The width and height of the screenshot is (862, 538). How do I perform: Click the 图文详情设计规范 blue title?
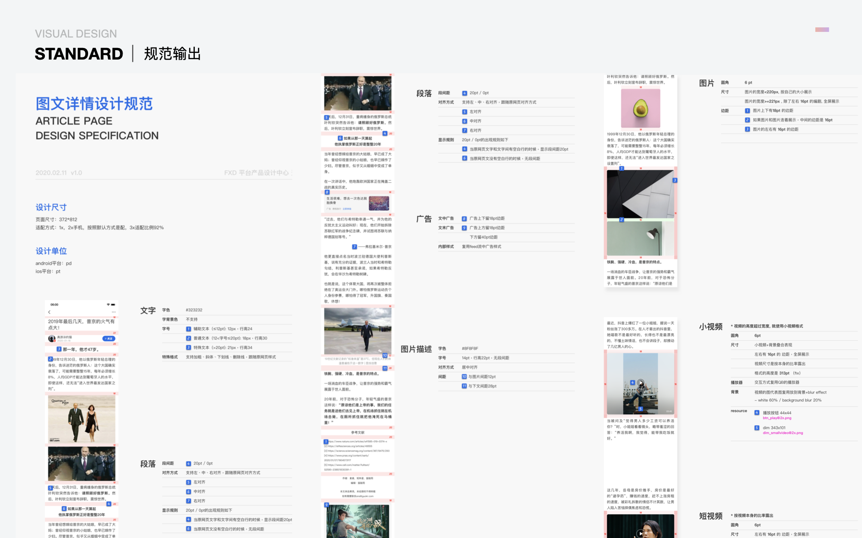[94, 104]
